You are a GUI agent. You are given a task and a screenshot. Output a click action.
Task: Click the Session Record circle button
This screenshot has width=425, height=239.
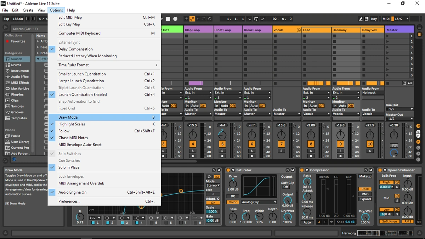[210, 19]
